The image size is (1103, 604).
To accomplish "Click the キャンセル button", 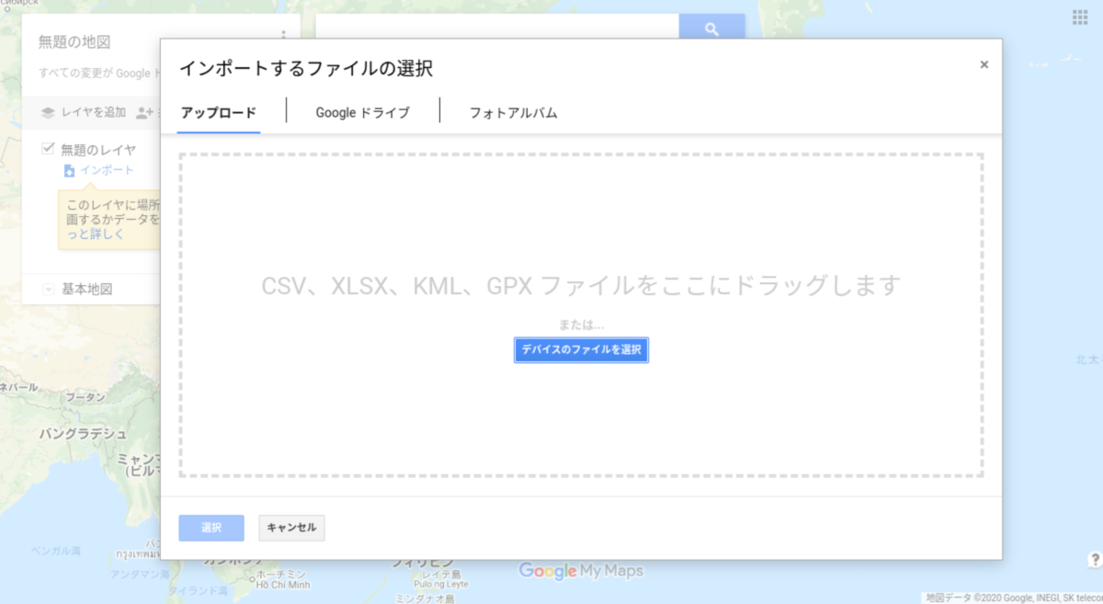I will pyautogui.click(x=291, y=528).
